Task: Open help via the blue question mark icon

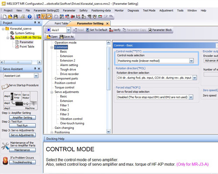Action: 30,17
